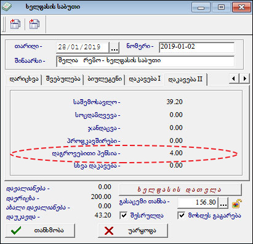Click green checkmark on თანხმობა button
This screenshot has height=244, width=253.
point(16,230)
